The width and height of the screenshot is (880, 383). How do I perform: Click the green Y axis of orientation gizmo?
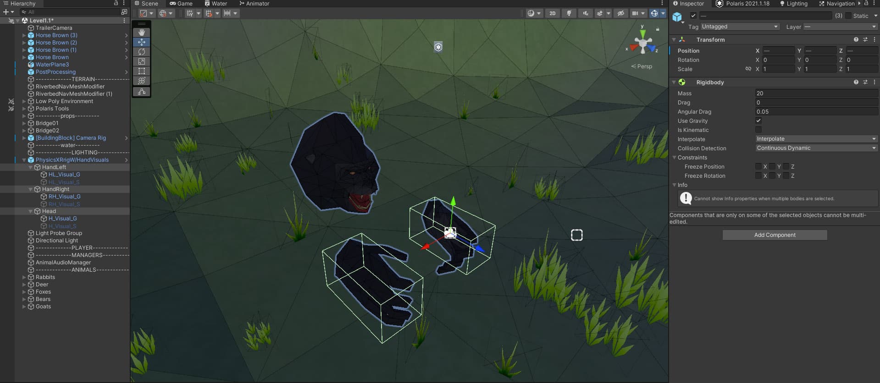[x=643, y=33]
